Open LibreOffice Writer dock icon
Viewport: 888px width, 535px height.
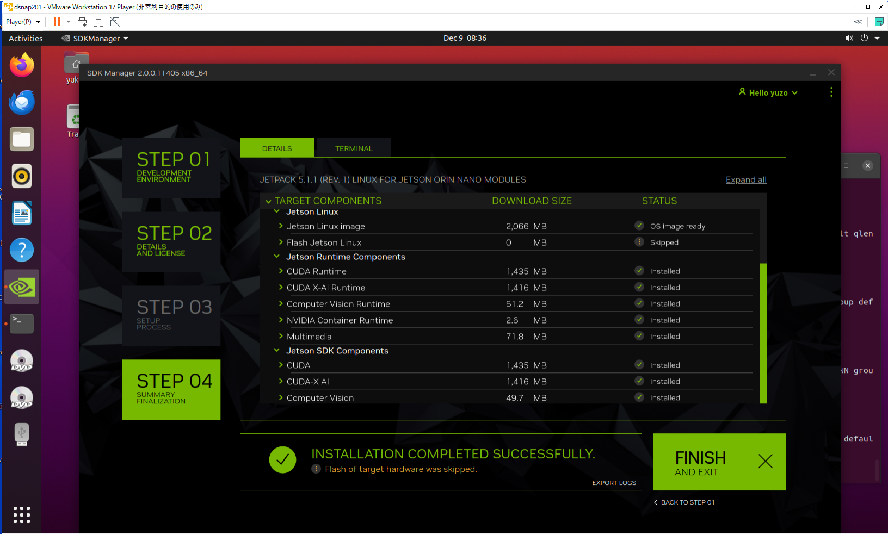[22, 213]
